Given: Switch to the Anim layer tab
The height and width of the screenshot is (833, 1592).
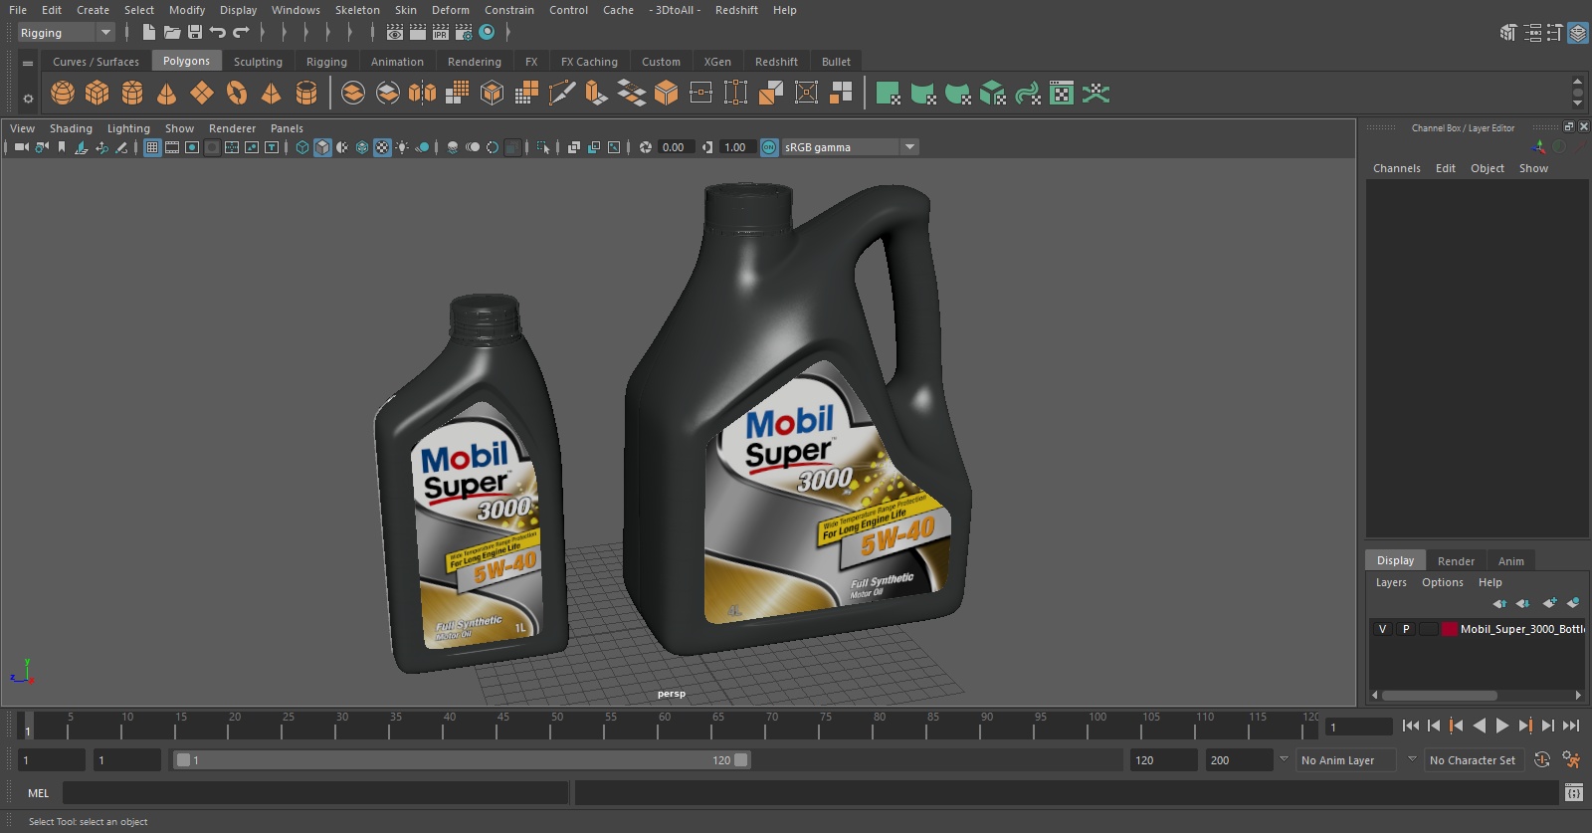Looking at the screenshot, I should click(1511, 561).
